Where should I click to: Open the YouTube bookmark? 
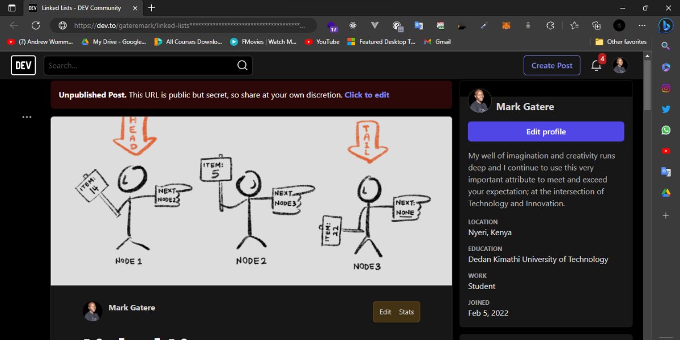tap(322, 41)
